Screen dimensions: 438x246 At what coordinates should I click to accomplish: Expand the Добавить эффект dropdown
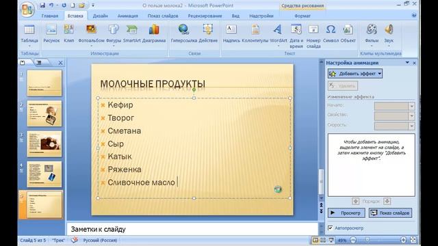pos(380,74)
